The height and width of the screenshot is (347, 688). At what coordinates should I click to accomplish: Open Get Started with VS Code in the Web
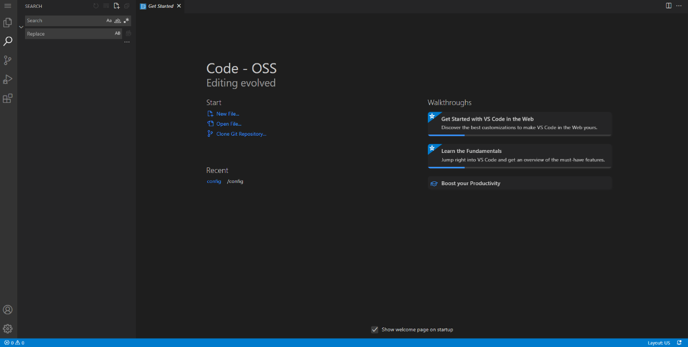point(520,123)
